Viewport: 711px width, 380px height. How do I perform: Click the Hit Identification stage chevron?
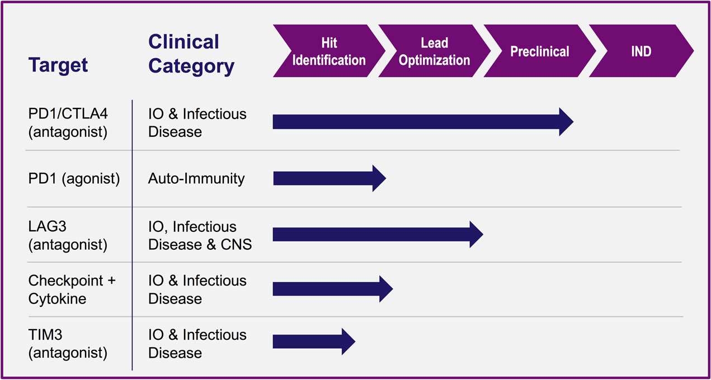coord(329,51)
